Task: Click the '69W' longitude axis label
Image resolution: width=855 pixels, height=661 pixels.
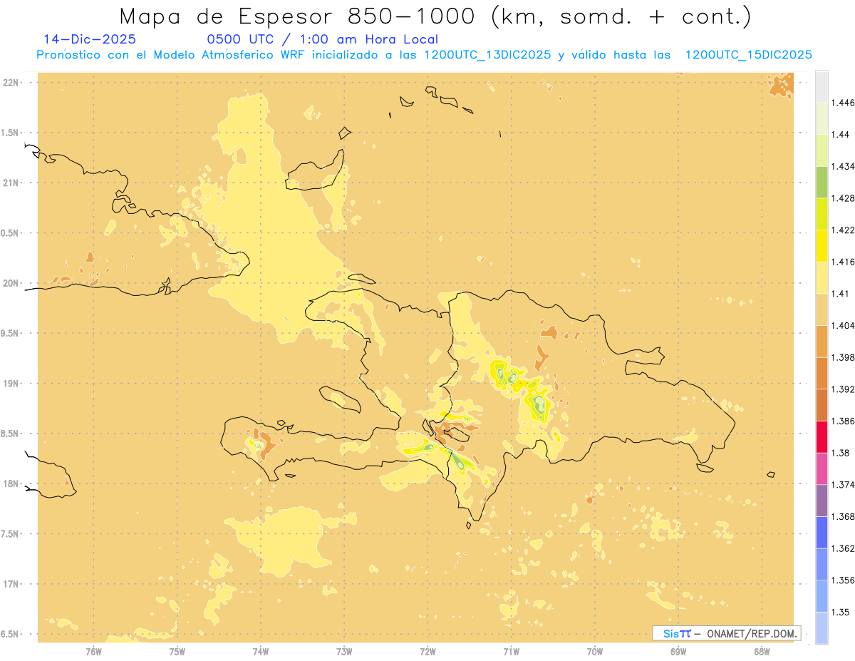Action: [678, 651]
